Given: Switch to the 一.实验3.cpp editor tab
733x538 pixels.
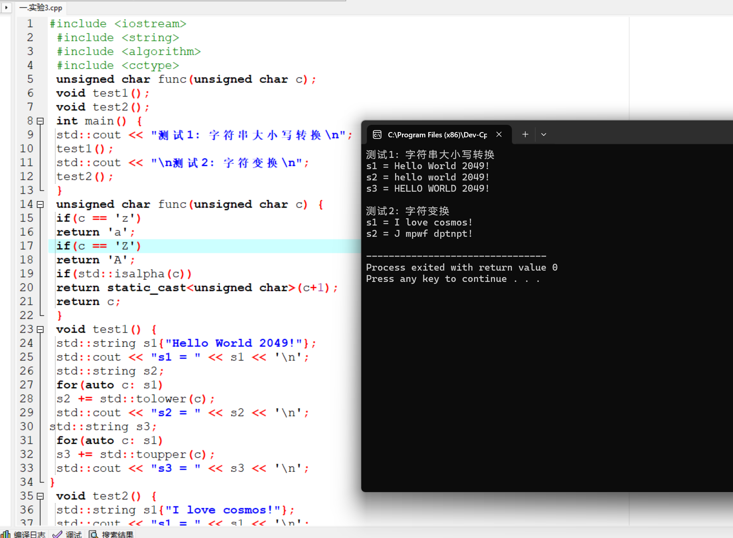Looking at the screenshot, I should tap(41, 8).
